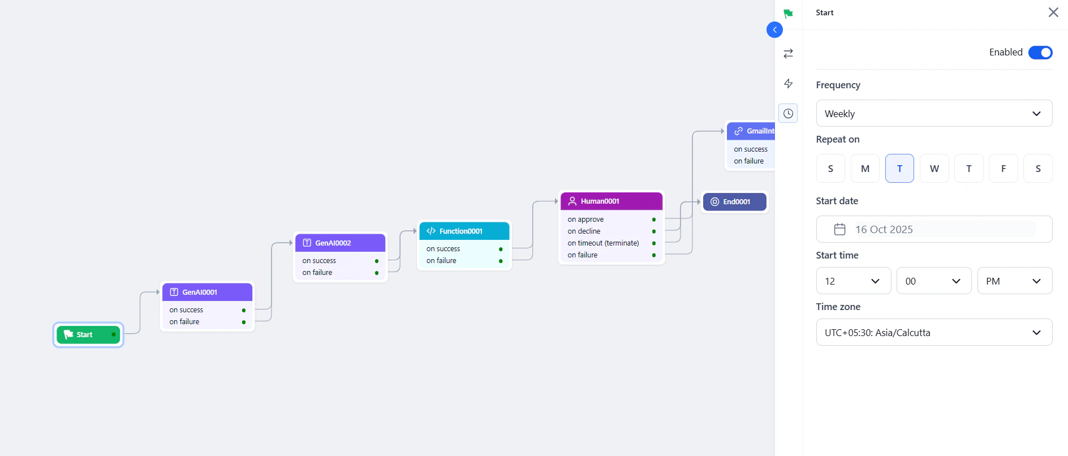Open the Asia/Calcutta time zone dropdown

(x=934, y=332)
